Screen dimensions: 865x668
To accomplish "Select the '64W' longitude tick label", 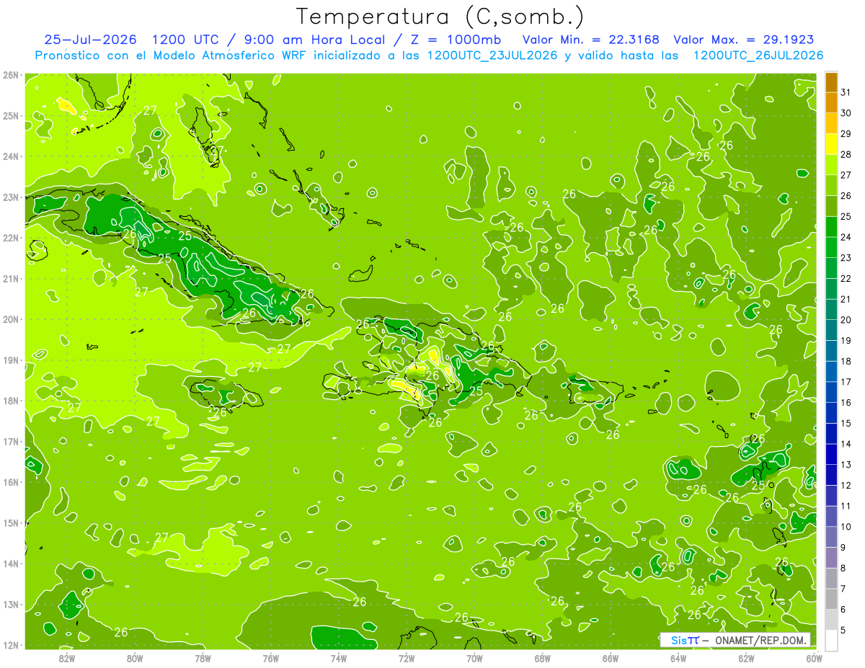I will pyautogui.click(x=678, y=658).
